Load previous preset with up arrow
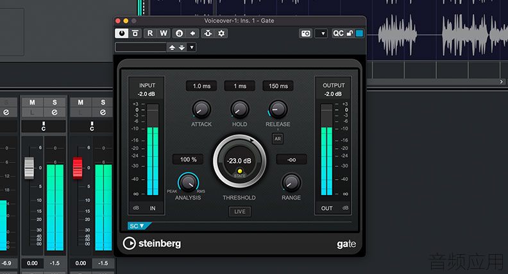This screenshot has width=508, height=274. pos(172,47)
